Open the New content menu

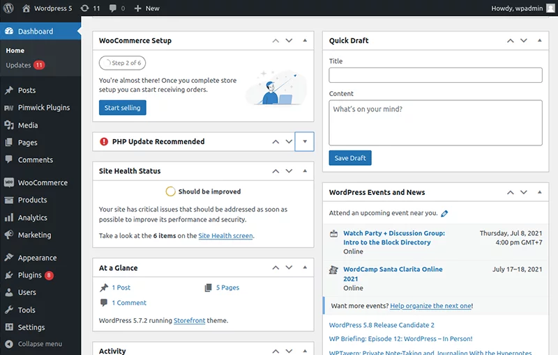(146, 8)
